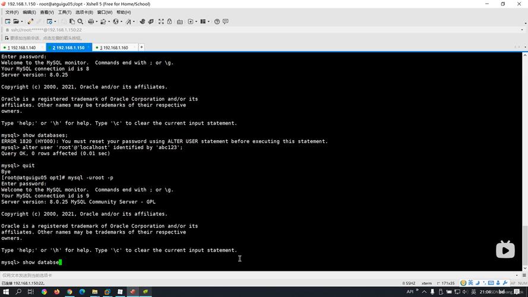Image resolution: width=528 pixels, height=297 pixels.
Task: Click the Print icon in toolbar
Action: (91, 21)
